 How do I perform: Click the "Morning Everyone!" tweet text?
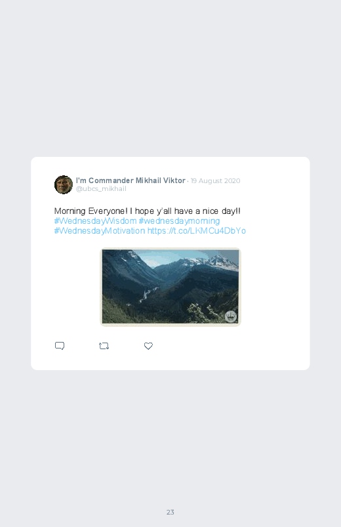(x=147, y=211)
